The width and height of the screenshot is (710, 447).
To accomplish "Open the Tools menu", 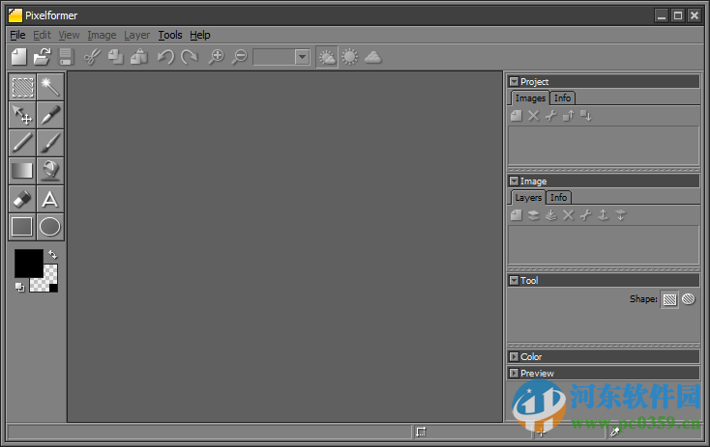I will coord(170,35).
